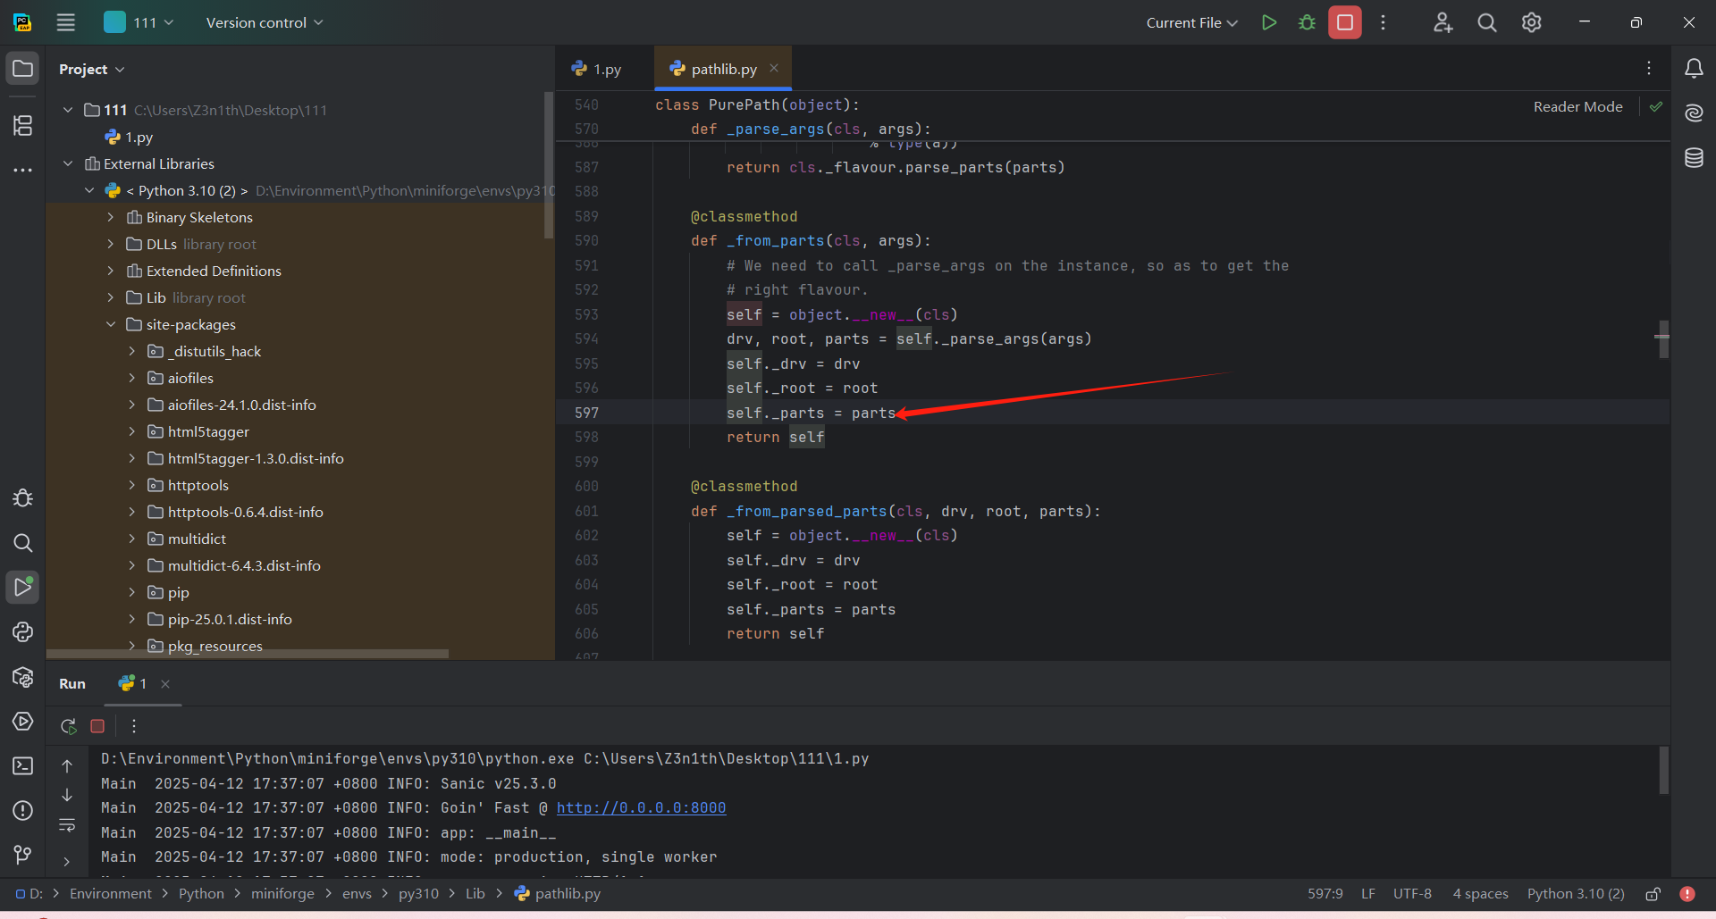Stop the running process with red square
Image resolution: width=1716 pixels, height=919 pixels.
pos(1344,23)
